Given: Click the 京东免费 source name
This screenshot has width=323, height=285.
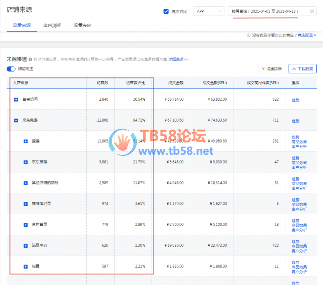Looking at the screenshot, I should pyautogui.click(x=30, y=120).
